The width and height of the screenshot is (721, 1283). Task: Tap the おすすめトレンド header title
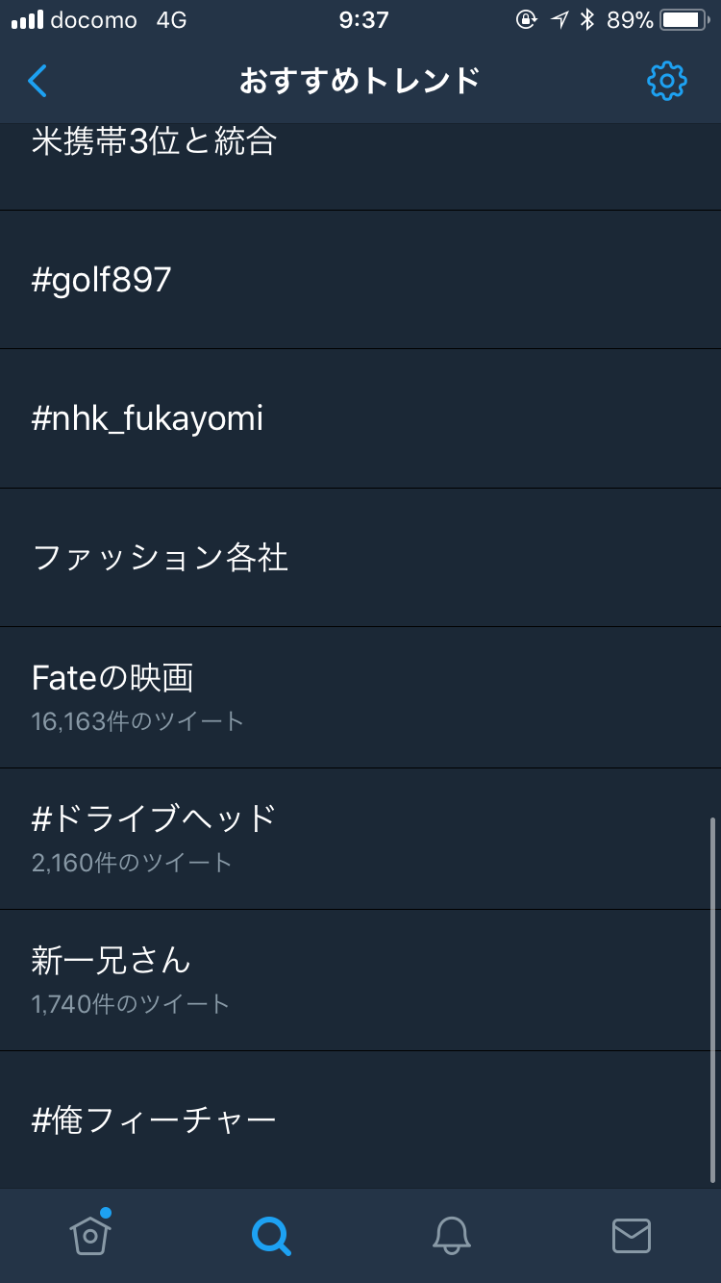360,81
